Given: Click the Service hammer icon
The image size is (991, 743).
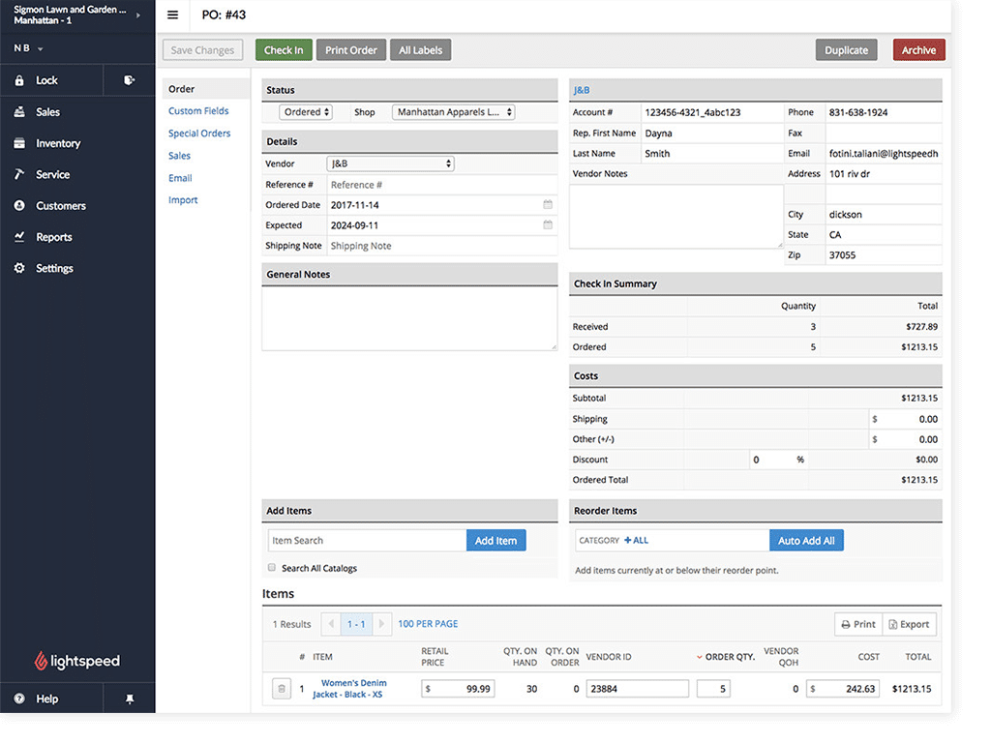Looking at the screenshot, I should (19, 174).
